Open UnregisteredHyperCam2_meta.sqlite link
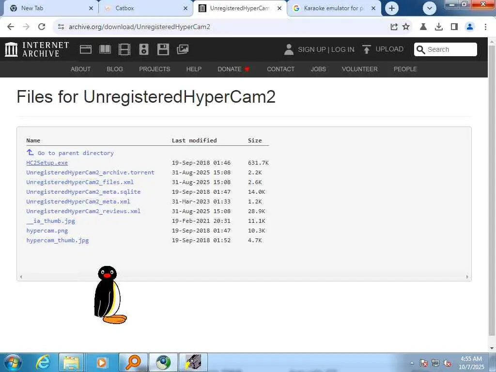This screenshot has width=496, height=372. [x=83, y=192]
